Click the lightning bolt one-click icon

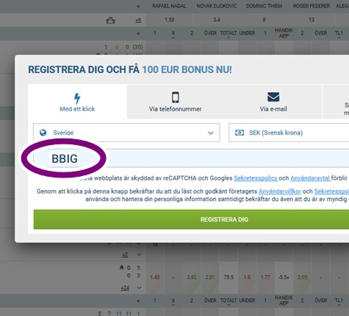click(77, 99)
